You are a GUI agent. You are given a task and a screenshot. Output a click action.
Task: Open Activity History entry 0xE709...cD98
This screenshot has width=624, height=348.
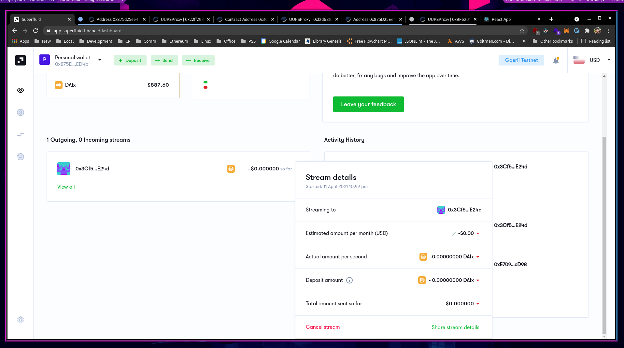click(510, 264)
